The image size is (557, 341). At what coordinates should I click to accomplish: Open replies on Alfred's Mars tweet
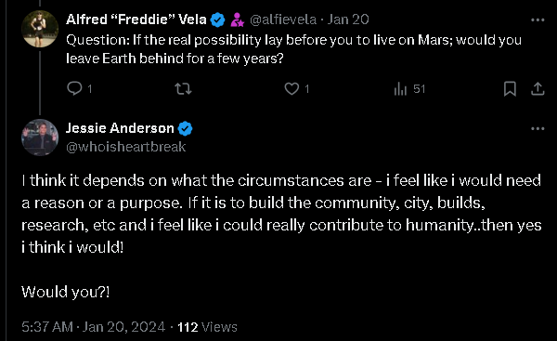[x=80, y=88]
